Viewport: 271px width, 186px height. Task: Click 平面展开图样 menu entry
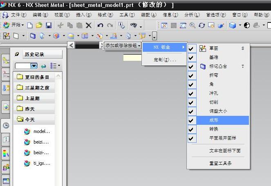tap(222, 138)
